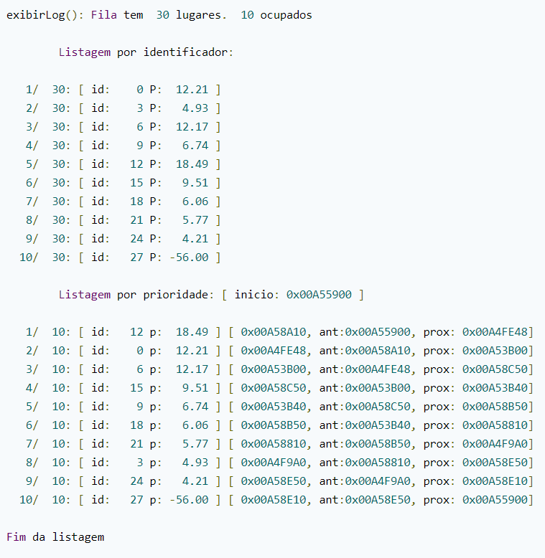
Task: Click the node address 0x00A53B00
Action: (273, 369)
